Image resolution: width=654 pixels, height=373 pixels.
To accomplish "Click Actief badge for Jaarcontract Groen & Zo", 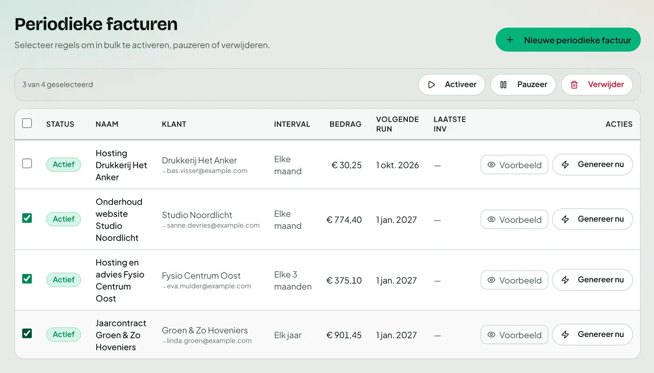I will [x=64, y=335].
